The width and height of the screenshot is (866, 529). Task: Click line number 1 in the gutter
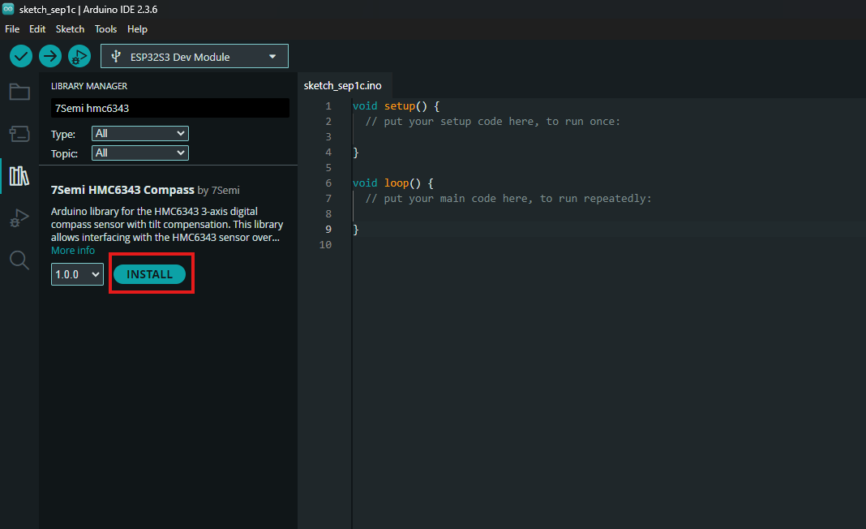coord(328,106)
